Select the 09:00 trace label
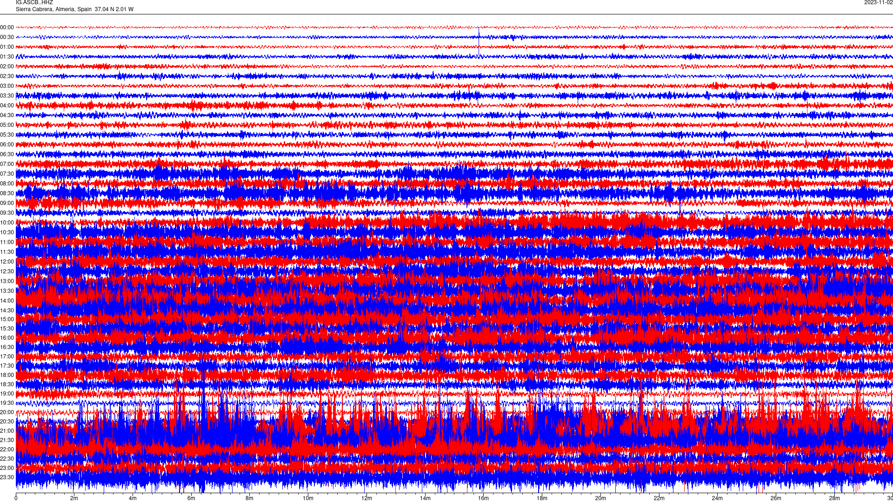The height and width of the screenshot is (502, 893). coord(7,203)
